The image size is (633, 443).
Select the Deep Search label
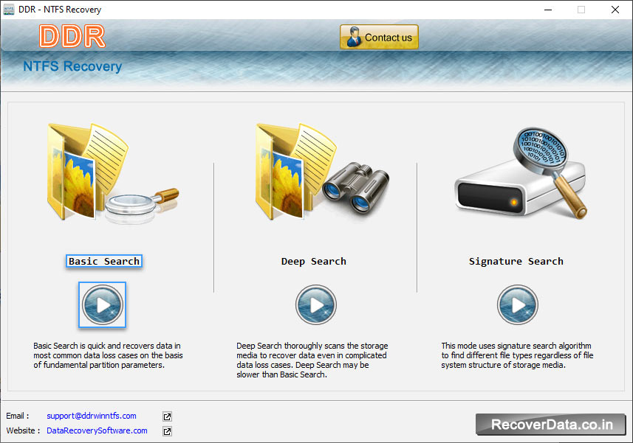click(314, 262)
